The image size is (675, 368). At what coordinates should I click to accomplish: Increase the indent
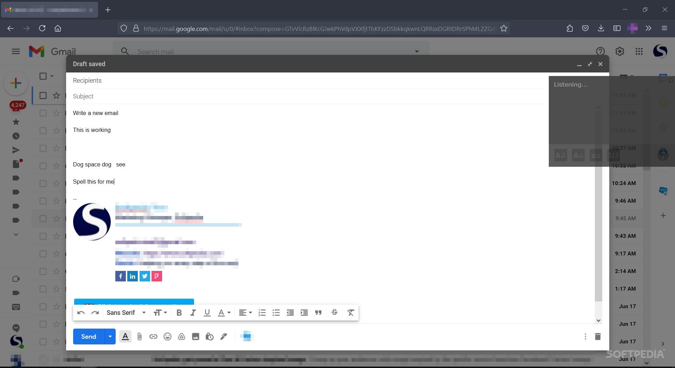[x=304, y=313]
